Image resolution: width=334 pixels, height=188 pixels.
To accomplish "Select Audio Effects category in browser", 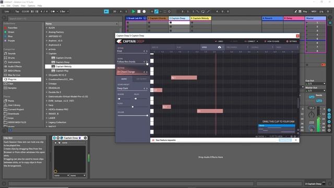I will pyautogui.click(x=15, y=66).
